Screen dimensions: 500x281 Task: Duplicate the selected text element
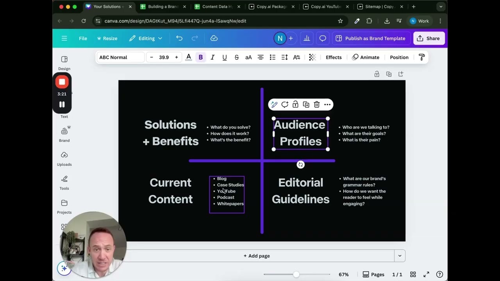306,105
